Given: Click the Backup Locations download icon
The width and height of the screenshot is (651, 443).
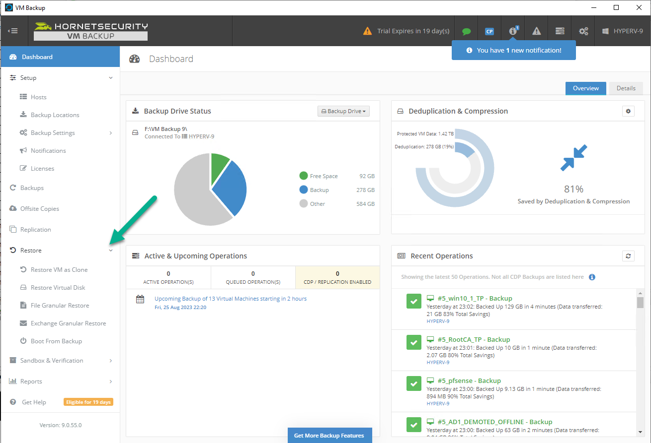Looking at the screenshot, I should [23, 115].
